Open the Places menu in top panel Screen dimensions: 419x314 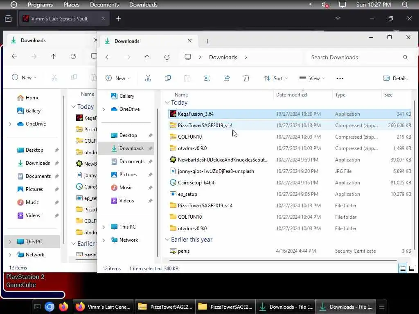pyautogui.click(x=71, y=4)
